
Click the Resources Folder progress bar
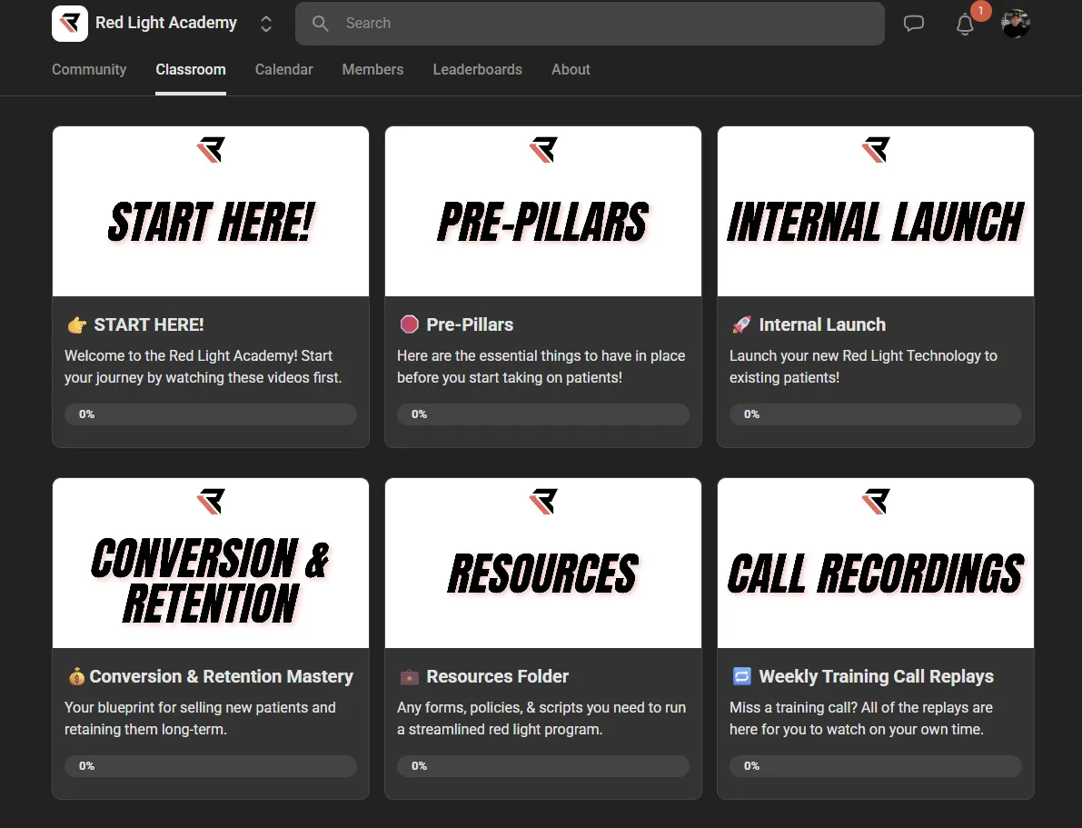(543, 766)
